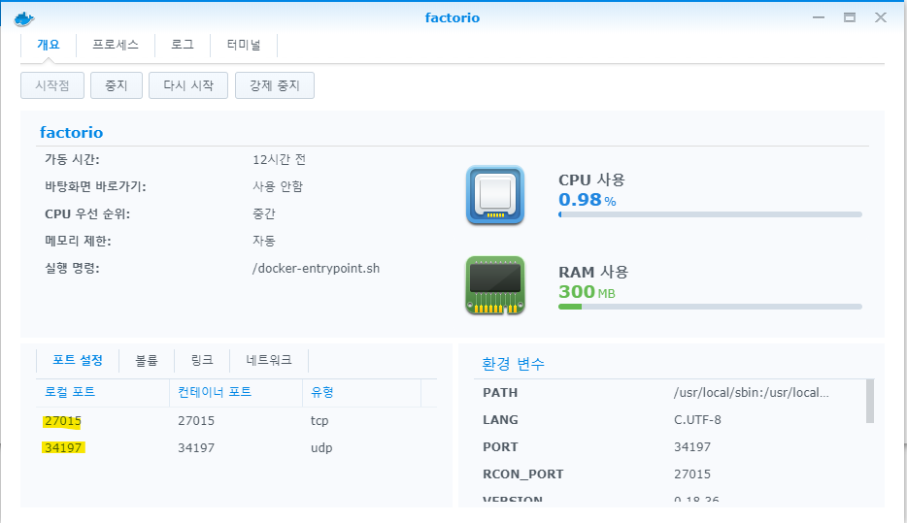The image size is (907, 523).
Task: Click the tcp type cell
Action: 319,421
